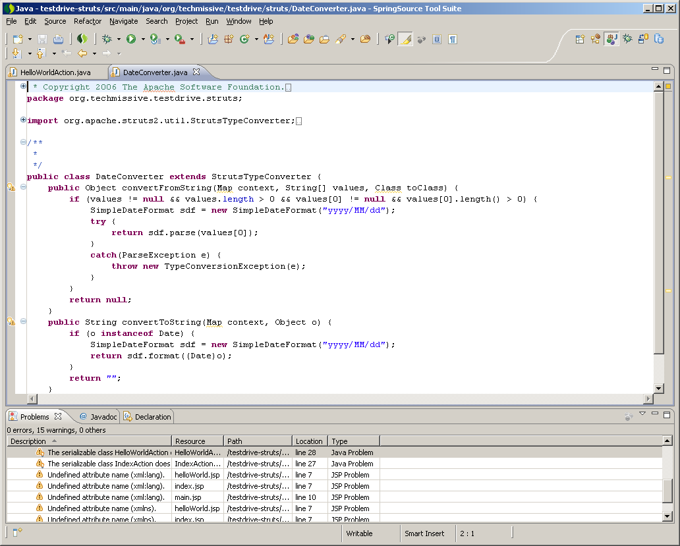Click the warning marker beside convertFromString
680x546 pixels.
11,187
